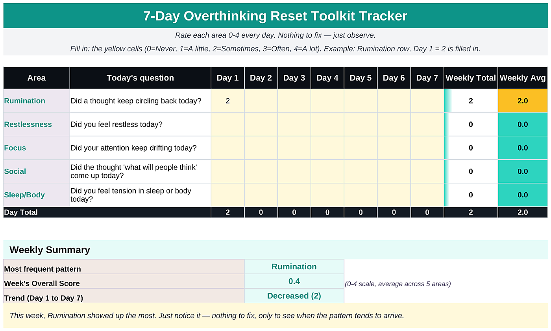Screen dimensions: 551x331
Task: Click the 'Rumination' area label
Action: [x=25, y=101]
